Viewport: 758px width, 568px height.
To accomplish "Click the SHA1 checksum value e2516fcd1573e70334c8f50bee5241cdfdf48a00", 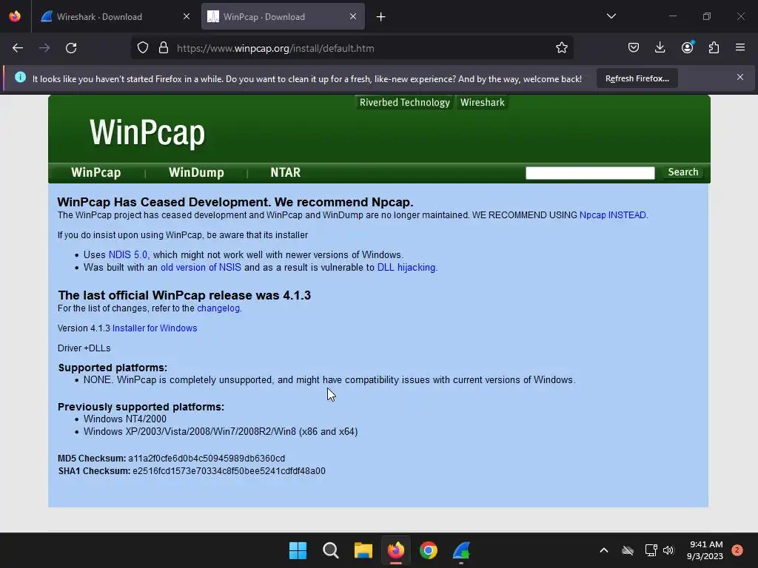I will tap(229, 471).
